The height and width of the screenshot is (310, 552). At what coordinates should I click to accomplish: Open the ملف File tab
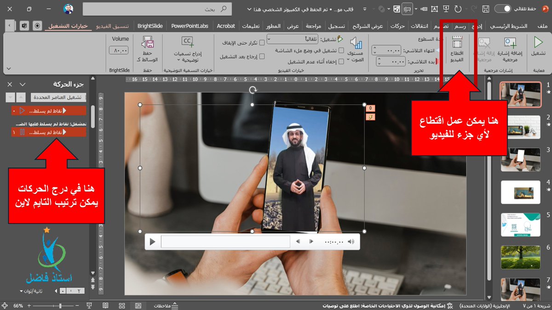pyautogui.click(x=542, y=26)
